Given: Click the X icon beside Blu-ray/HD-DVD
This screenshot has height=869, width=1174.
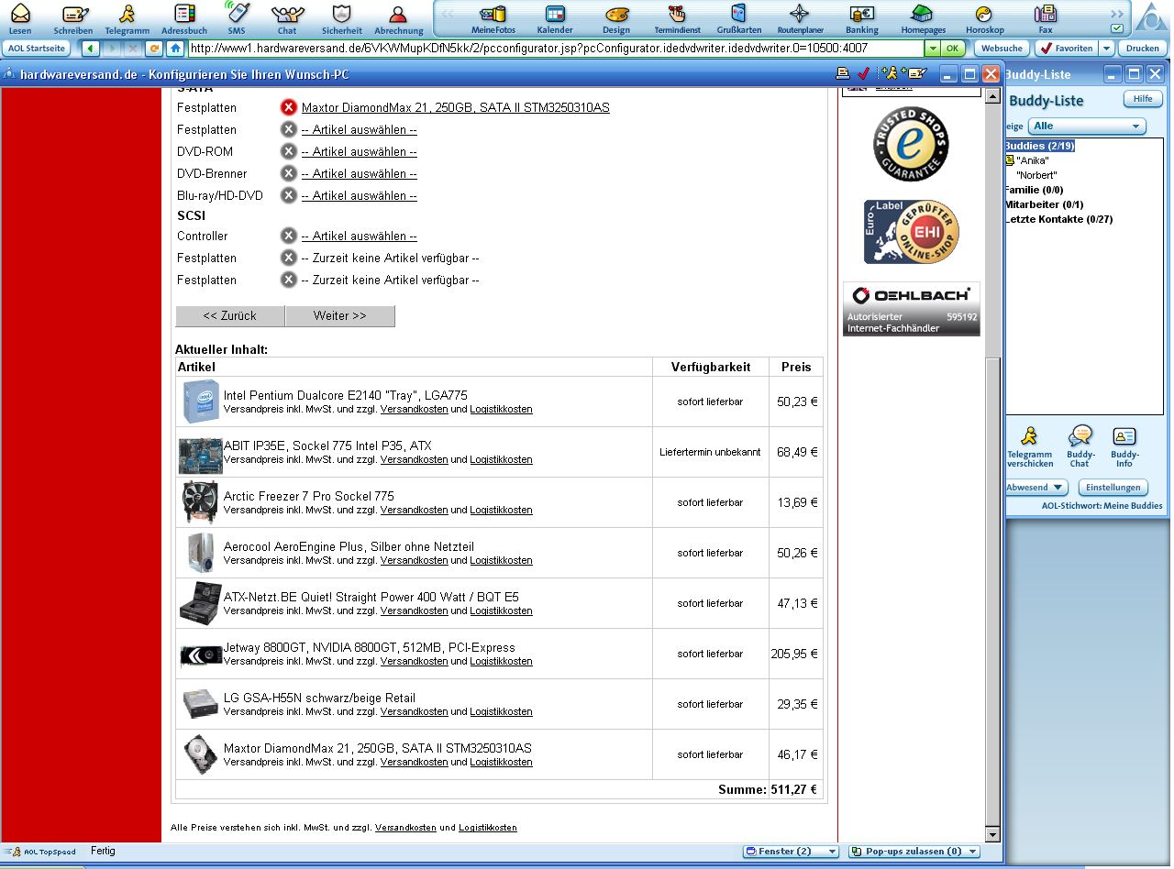Looking at the screenshot, I should click(289, 195).
